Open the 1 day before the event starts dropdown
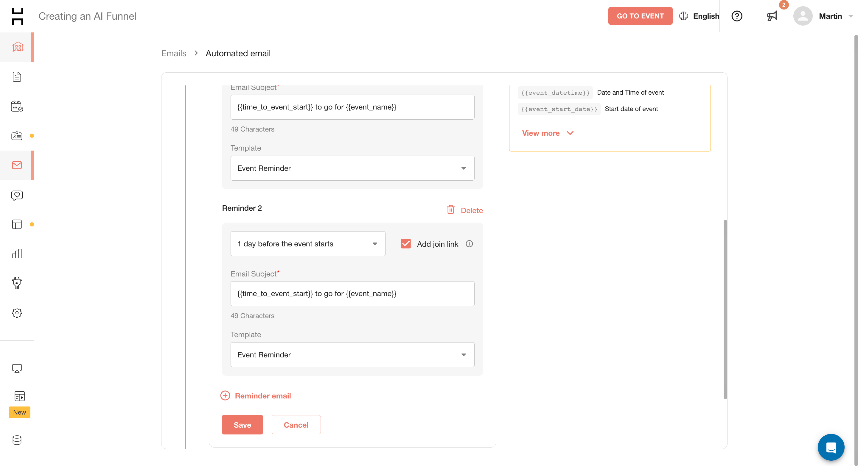858x466 pixels. coord(308,244)
